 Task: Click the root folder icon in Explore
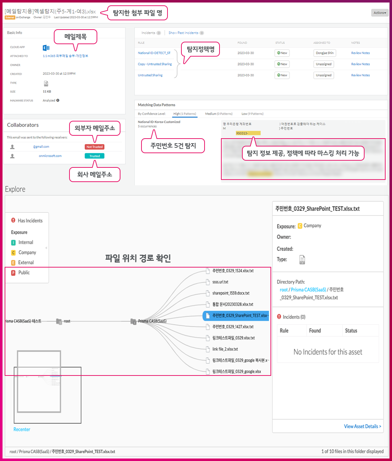[x=59, y=321]
